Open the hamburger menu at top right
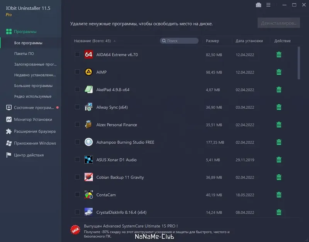This screenshot has height=242, width=309. pos(268,5)
